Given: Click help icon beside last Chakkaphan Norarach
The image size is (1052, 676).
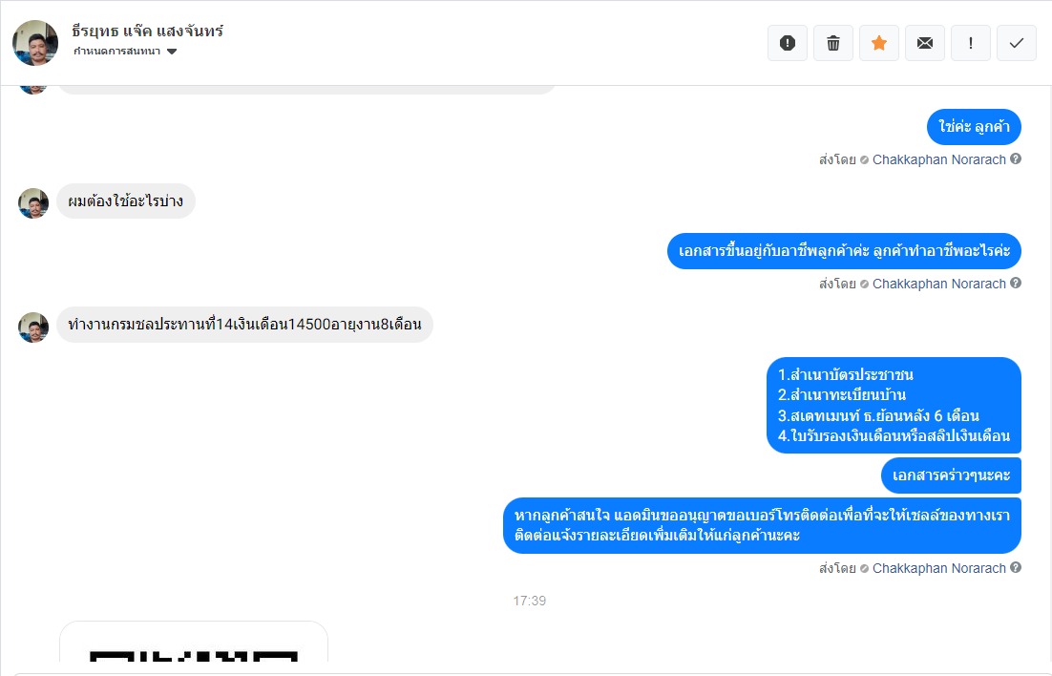Looking at the screenshot, I should (x=1016, y=568).
